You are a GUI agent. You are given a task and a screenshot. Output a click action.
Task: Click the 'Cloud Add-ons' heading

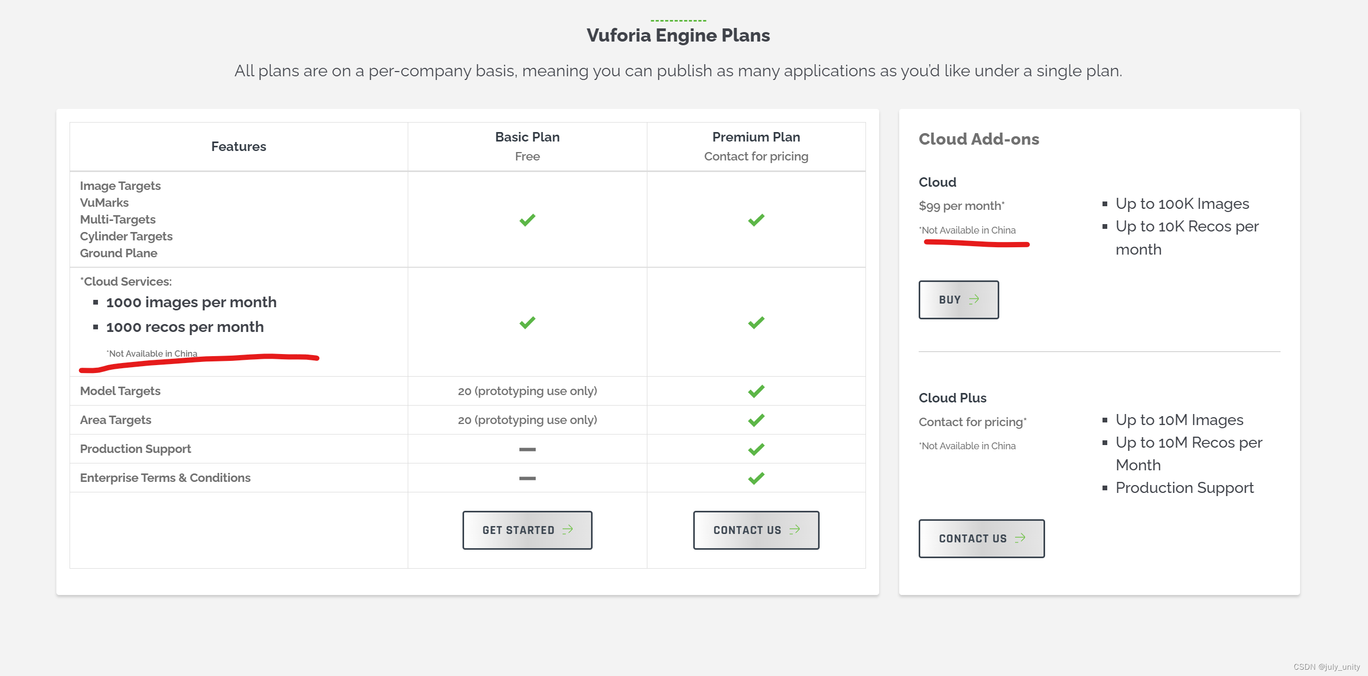pyautogui.click(x=979, y=139)
